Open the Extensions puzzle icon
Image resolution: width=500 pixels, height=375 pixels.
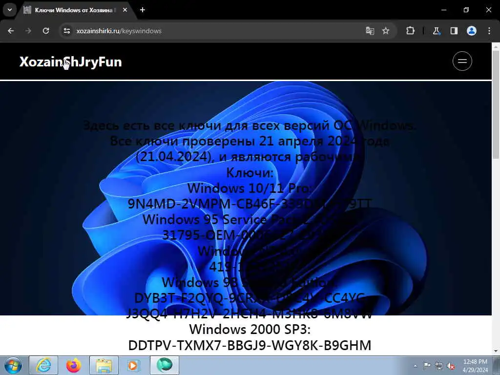410,31
